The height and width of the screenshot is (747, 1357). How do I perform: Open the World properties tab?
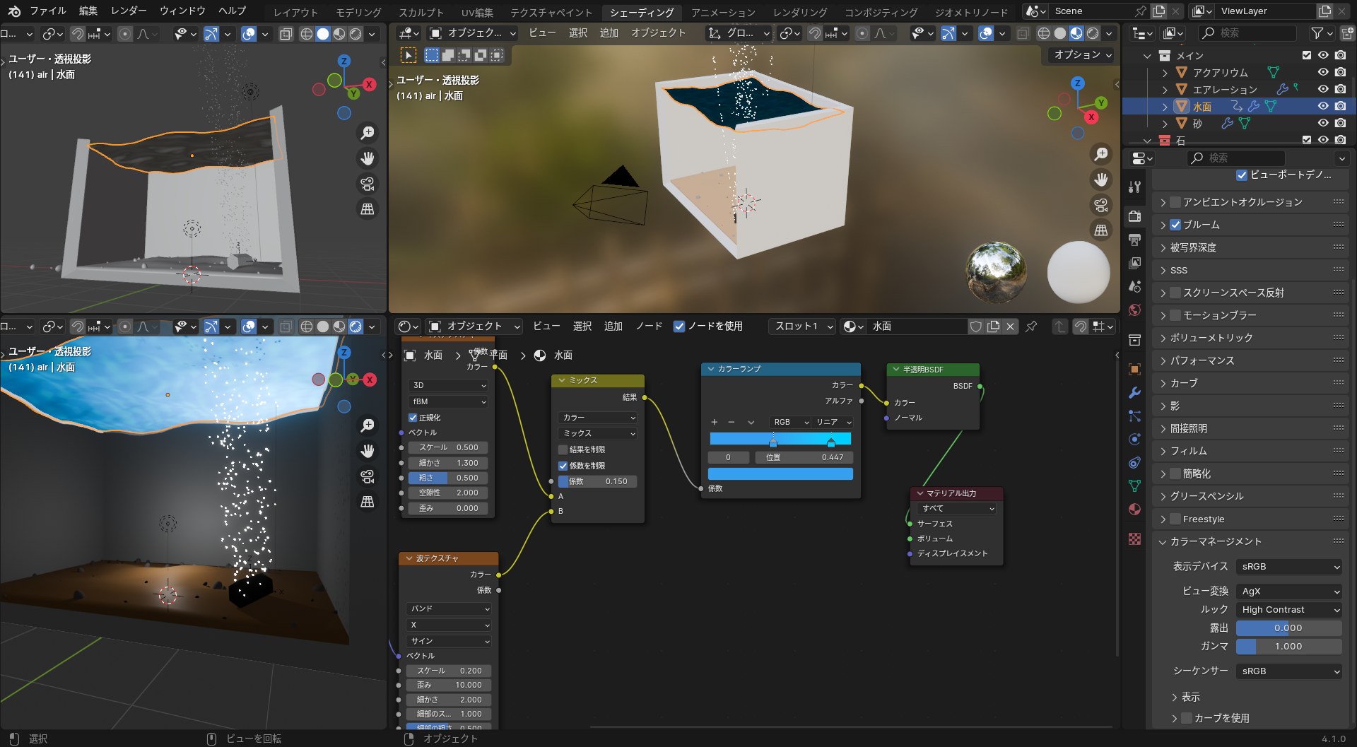[x=1134, y=310]
